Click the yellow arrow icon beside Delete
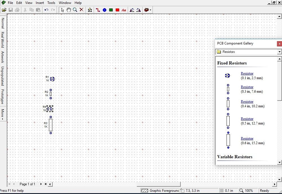 [90, 10]
